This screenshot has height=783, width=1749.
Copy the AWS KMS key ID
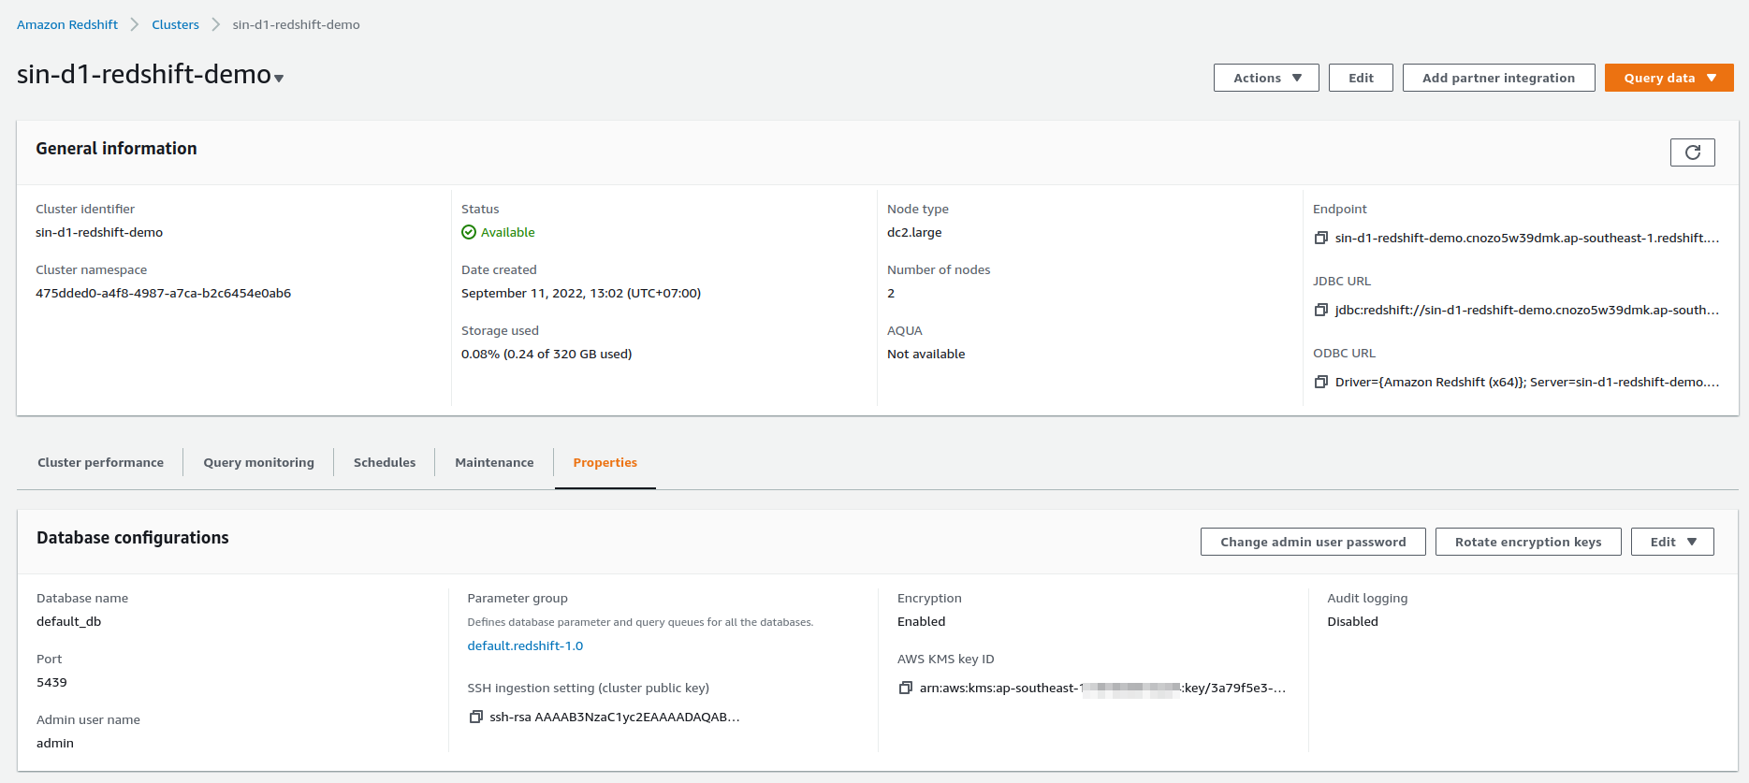click(x=905, y=688)
